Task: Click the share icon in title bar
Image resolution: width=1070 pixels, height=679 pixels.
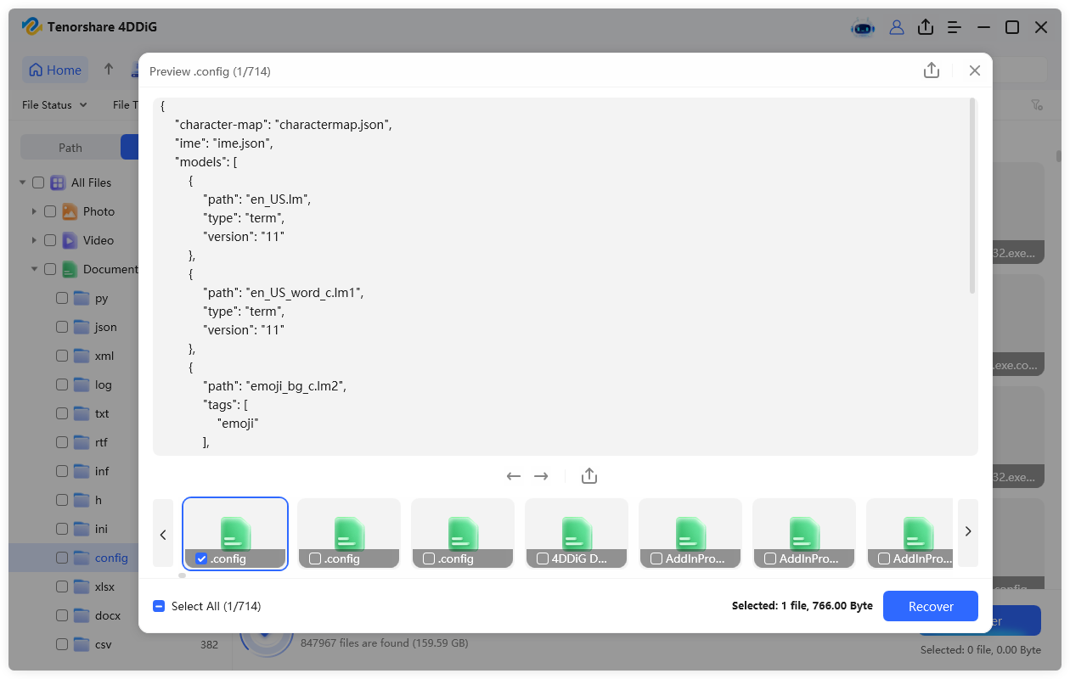Action: [x=926, y=27]
